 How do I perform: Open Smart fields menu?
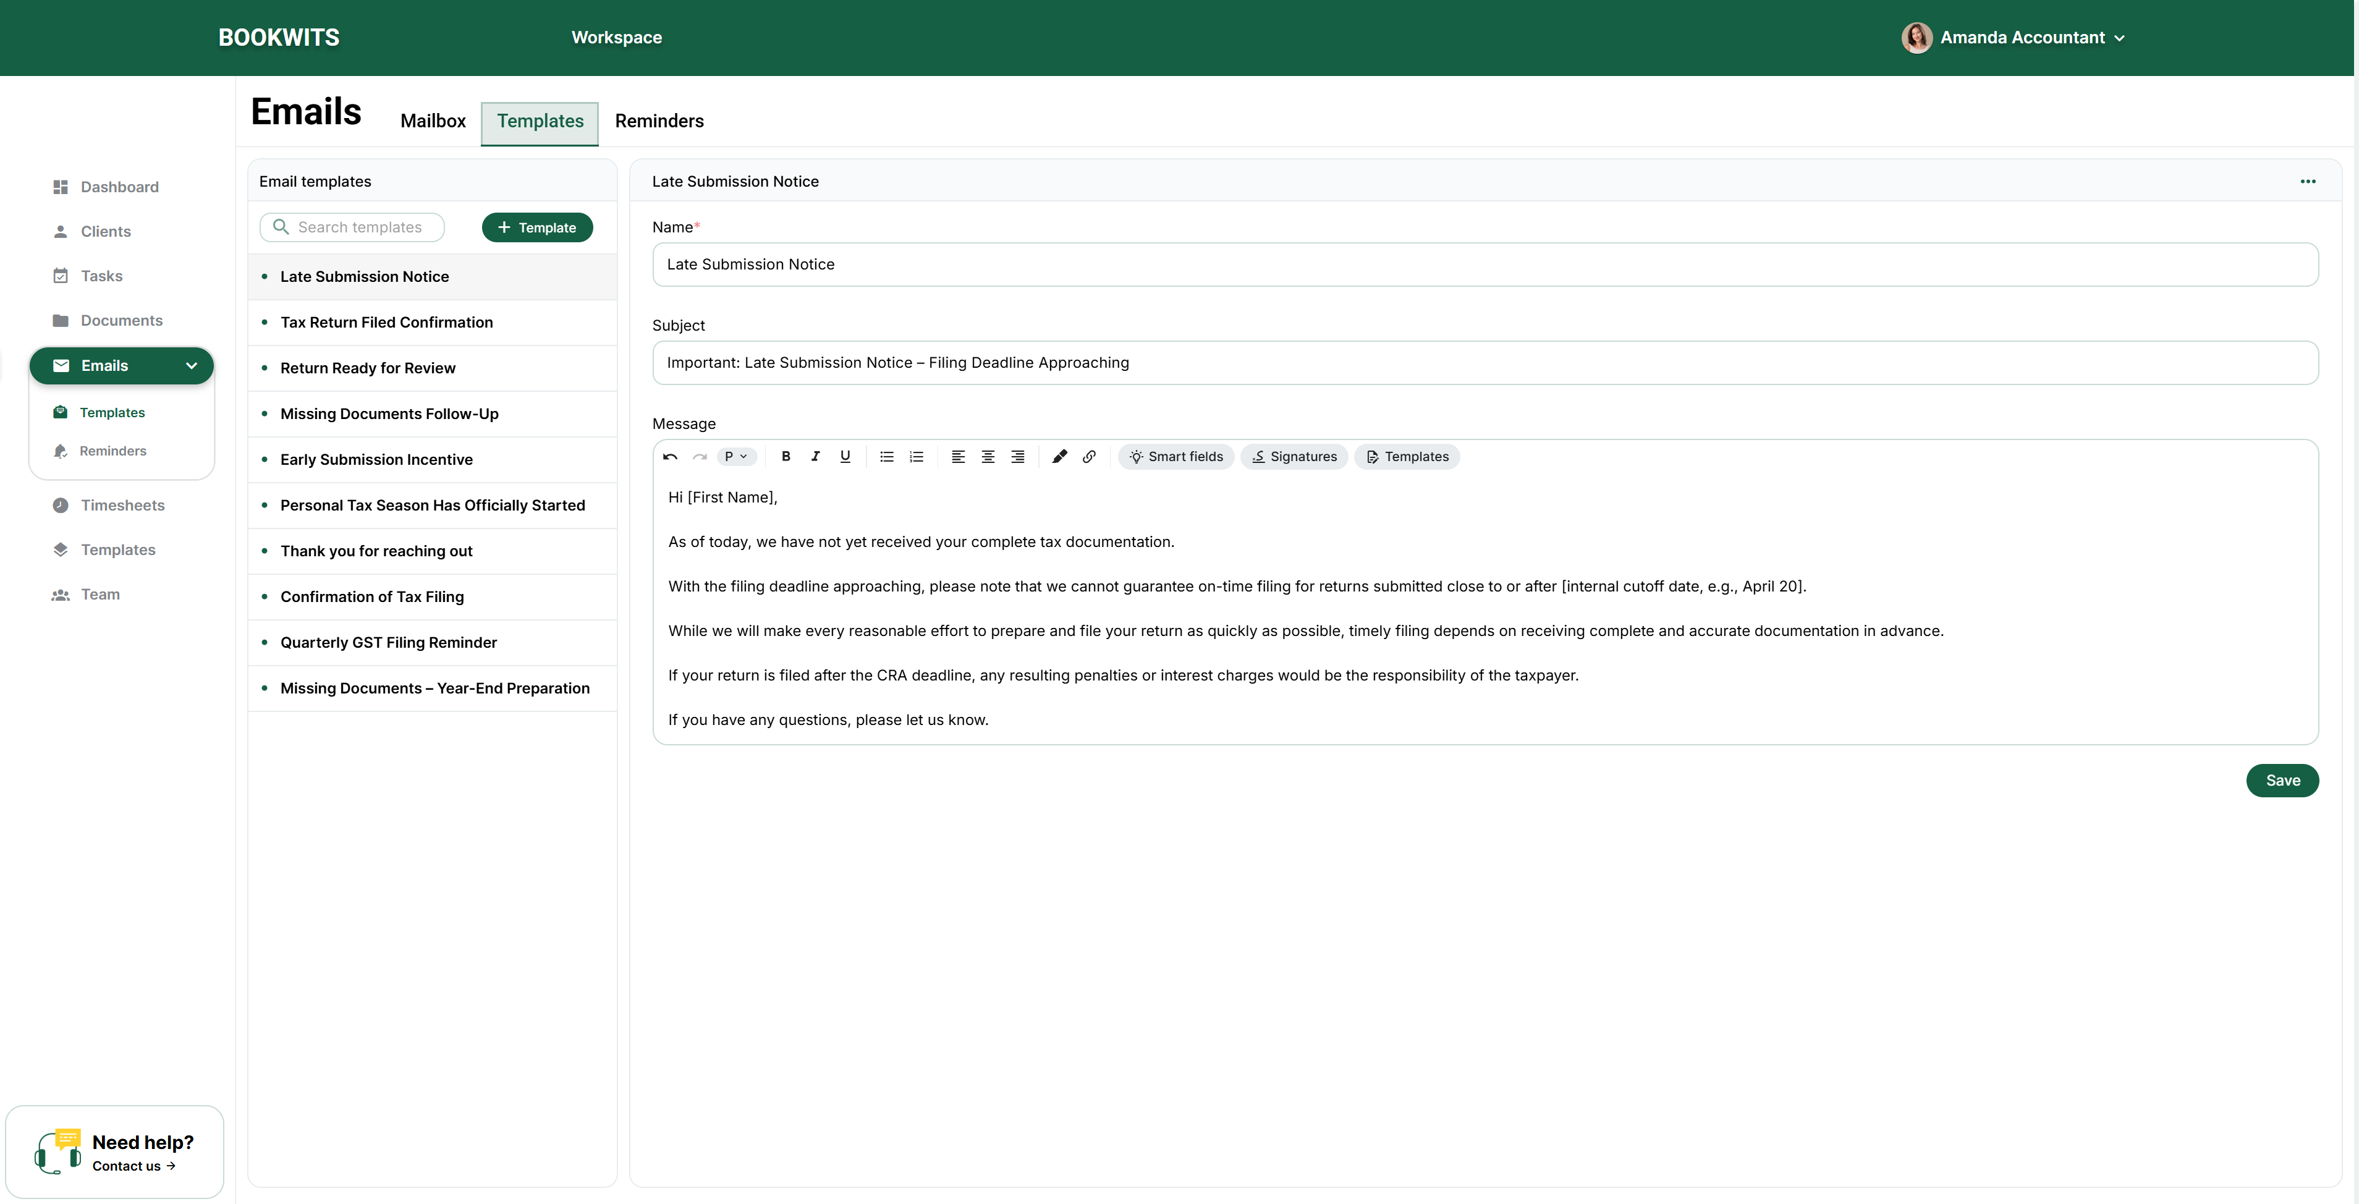coord(1176,457)
